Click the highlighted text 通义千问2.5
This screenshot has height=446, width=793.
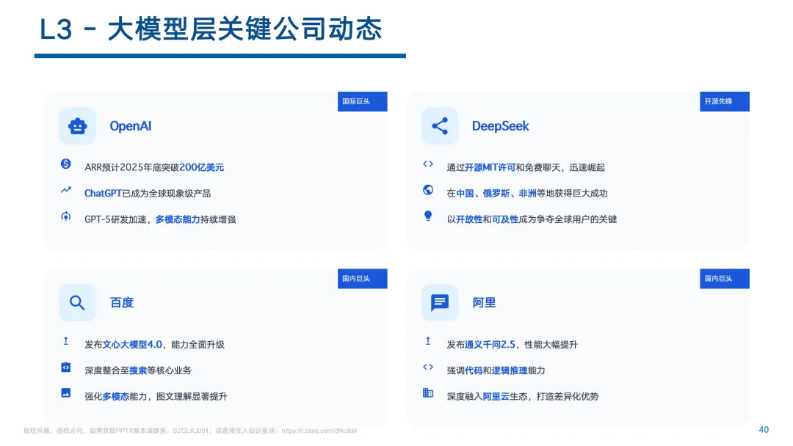click(x=490, y=345)
